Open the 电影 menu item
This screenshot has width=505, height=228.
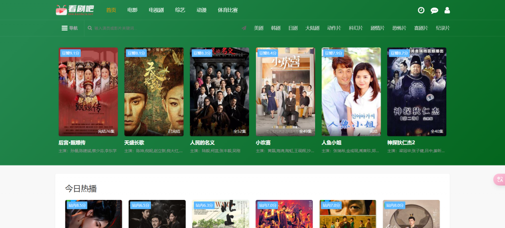pos(132,10)
